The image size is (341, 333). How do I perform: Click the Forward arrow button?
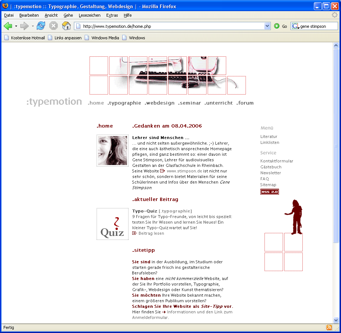click(x=25, y=26)
